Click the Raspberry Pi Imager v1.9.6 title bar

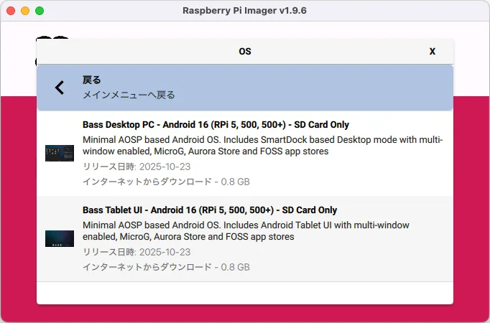245,11
